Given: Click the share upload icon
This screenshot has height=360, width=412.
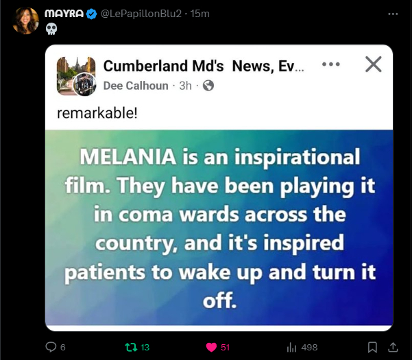Looking at the screenshot, I should pyautogui.click(x=393, y=347).
